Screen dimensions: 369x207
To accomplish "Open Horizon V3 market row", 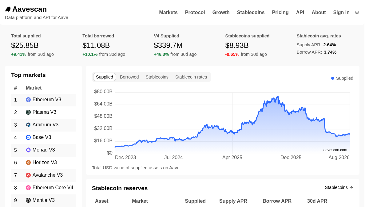I will (44, 163).
